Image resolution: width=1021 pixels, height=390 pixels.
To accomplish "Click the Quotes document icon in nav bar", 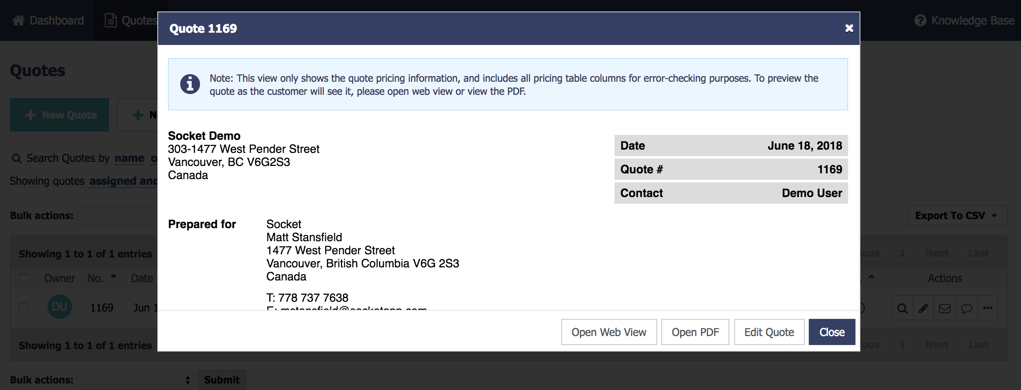I will coord(111,20).
